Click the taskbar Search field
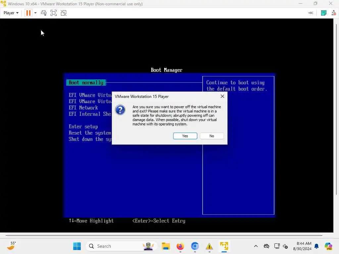 [121, 246]
